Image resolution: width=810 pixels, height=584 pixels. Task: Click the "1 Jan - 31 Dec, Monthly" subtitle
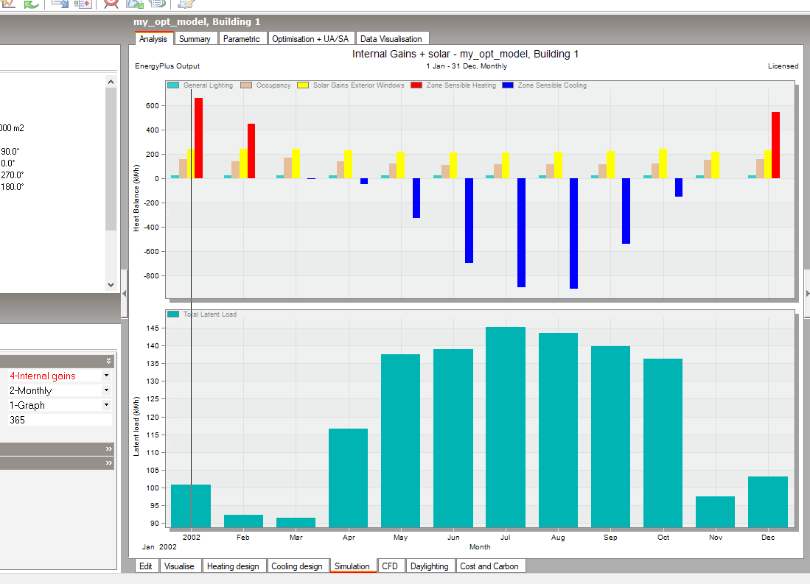(x=467, y=66)
